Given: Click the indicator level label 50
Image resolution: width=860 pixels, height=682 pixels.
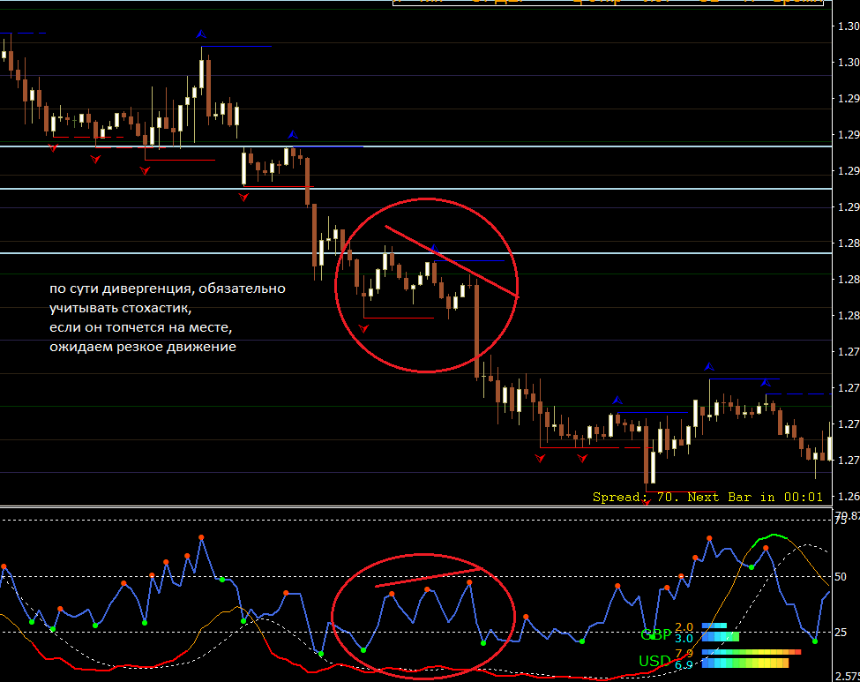Looking at the screenshot, I should coord(841,577).
